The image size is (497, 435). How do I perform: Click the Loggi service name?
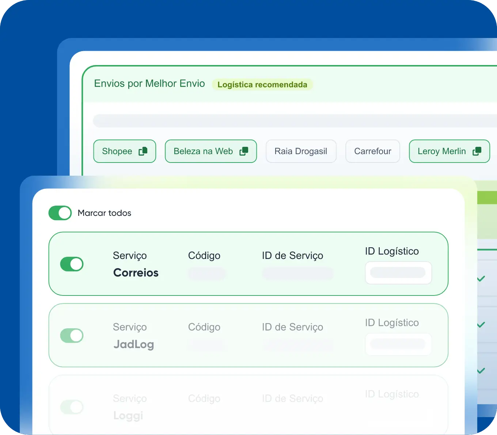[128, 416]
